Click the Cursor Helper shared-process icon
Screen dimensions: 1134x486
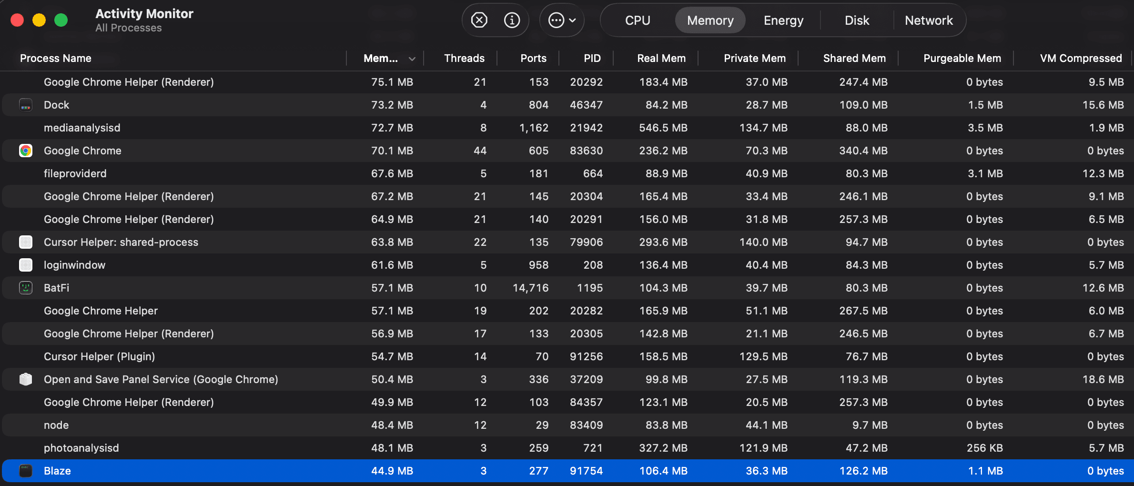click(26, 242)
